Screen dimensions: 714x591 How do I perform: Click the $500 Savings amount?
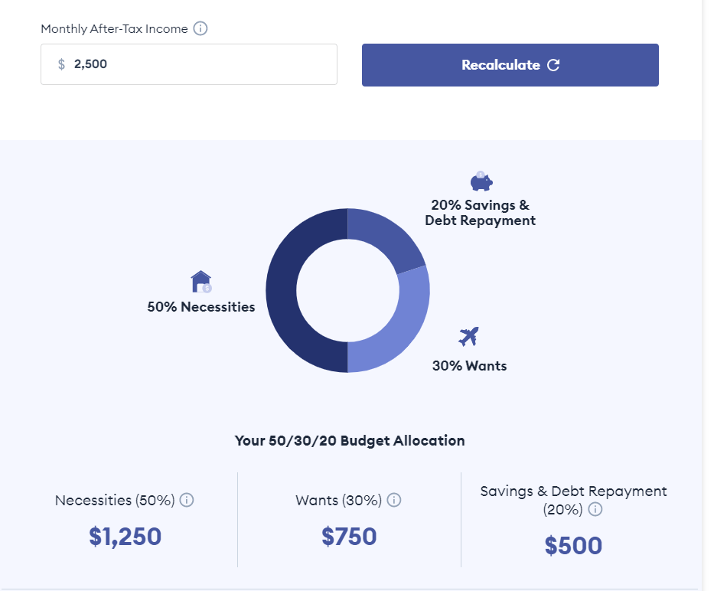[x=573, y=546]
